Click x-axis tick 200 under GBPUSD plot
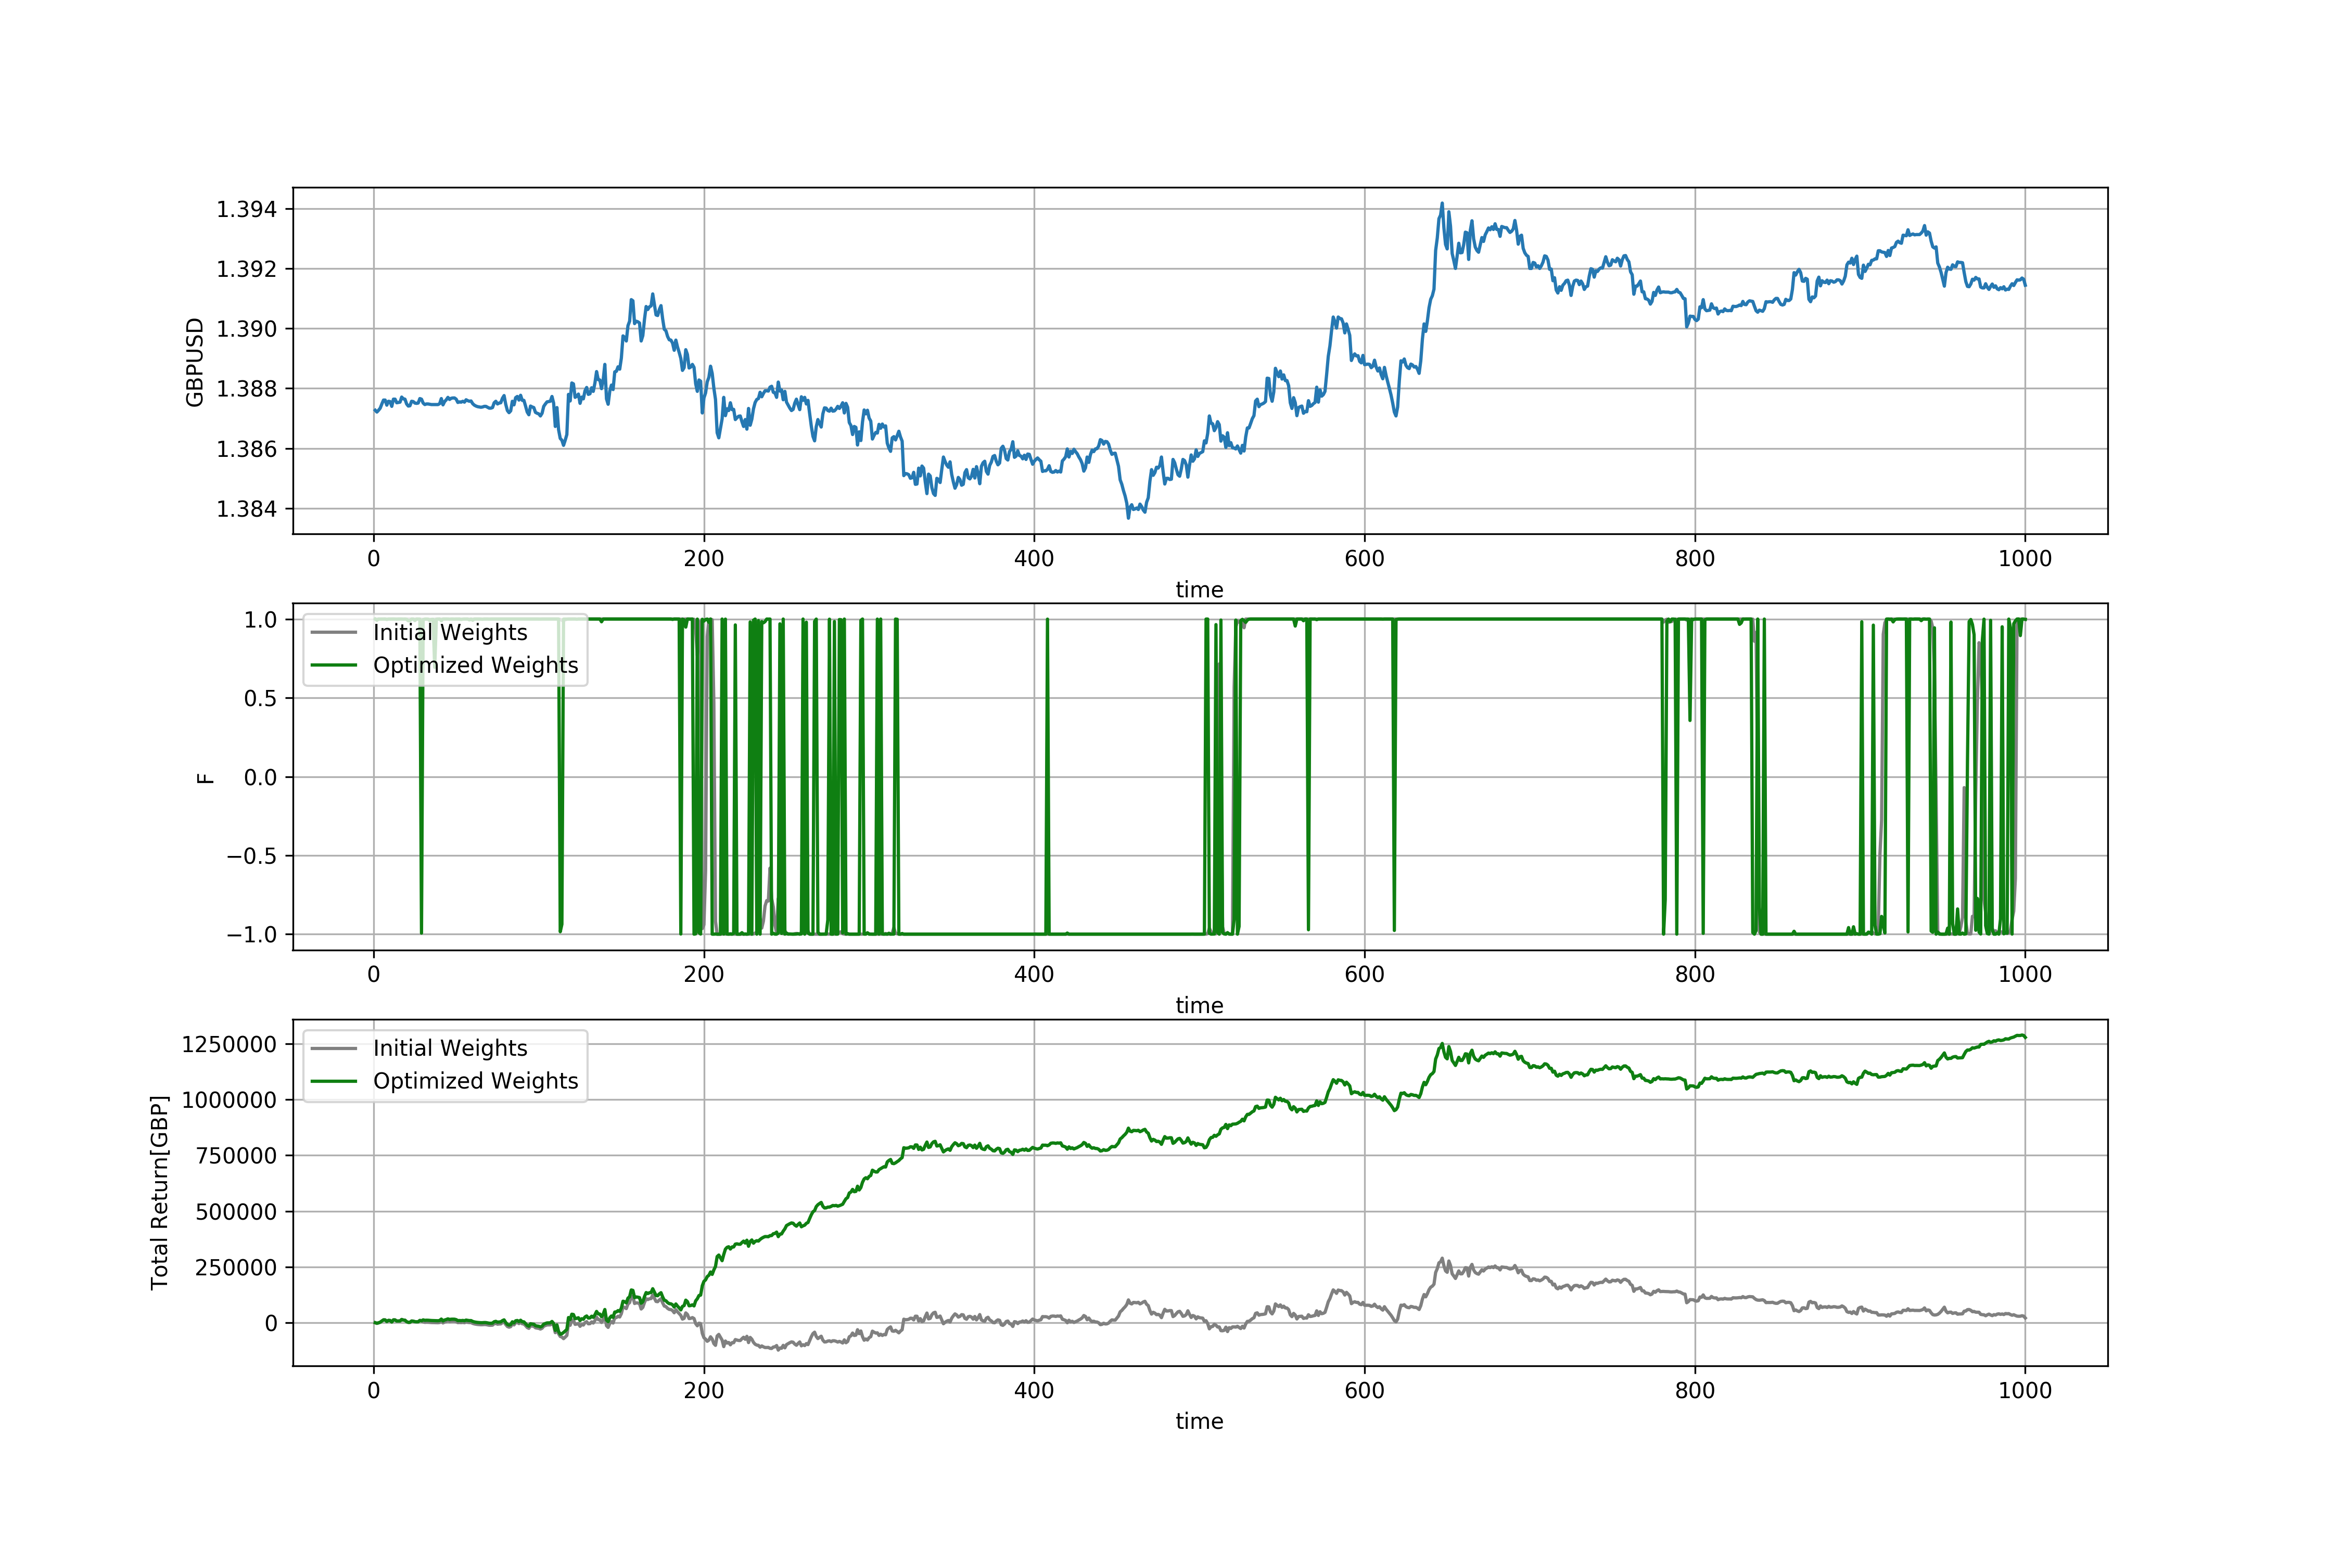2342x1561 pixels. (704, 558)
